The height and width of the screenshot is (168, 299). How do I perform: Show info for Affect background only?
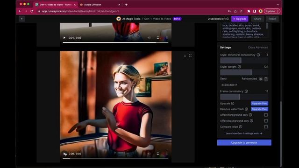point(251,121)
